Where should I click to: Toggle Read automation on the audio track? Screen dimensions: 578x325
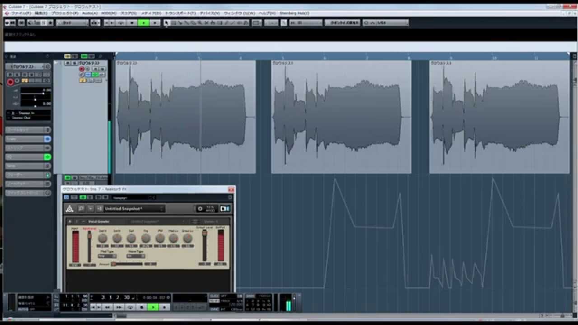(x=96, y=69)
